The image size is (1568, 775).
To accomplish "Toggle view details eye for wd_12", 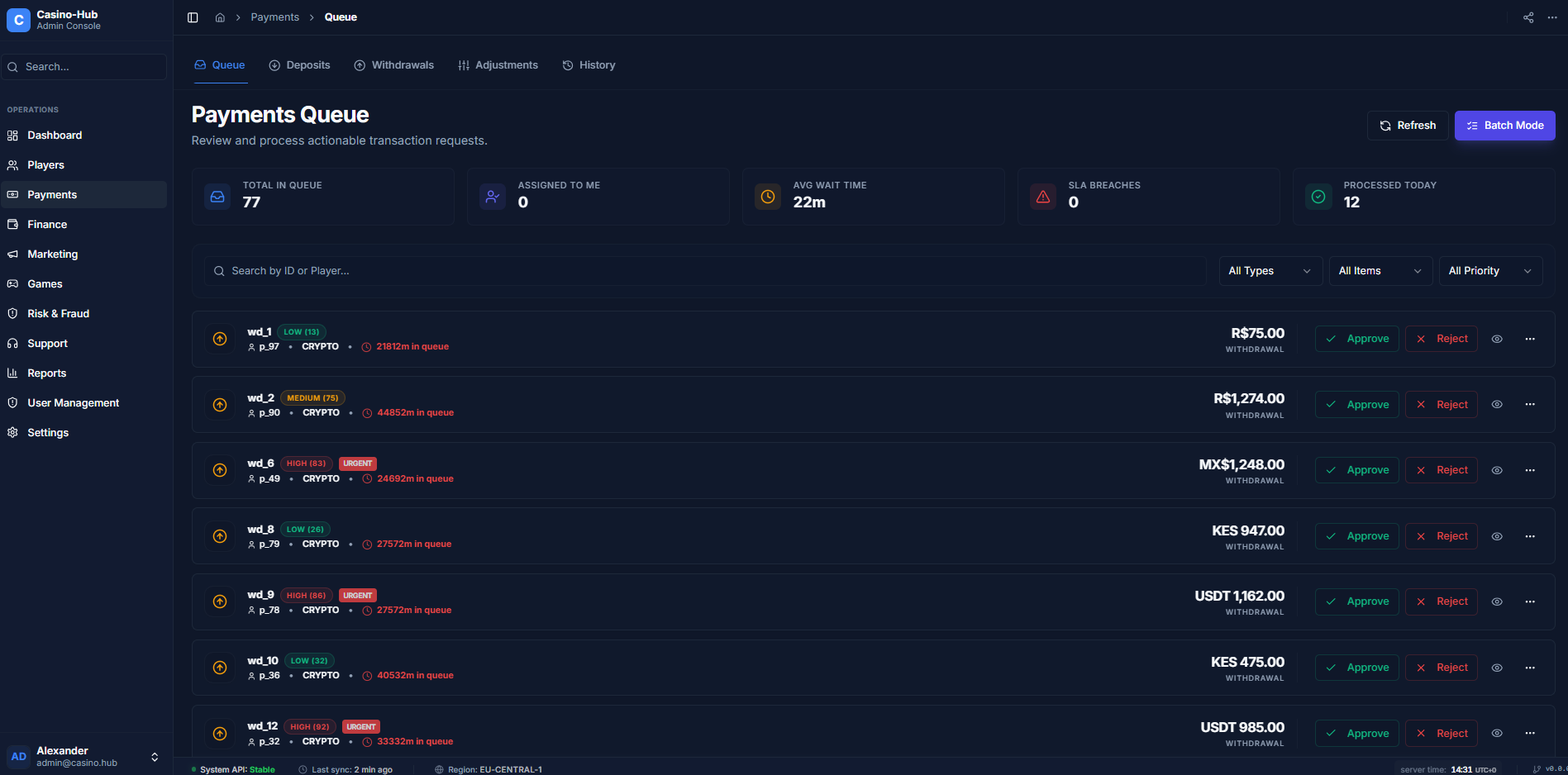I will pyautogui.click(x=1497, y=733).
